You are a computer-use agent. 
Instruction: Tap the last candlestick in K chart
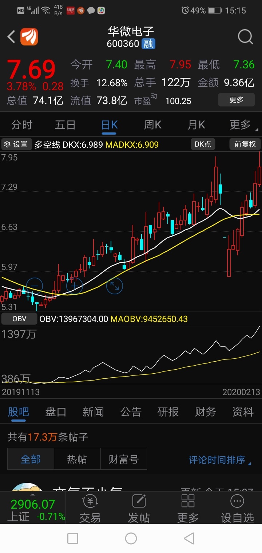[x=259, y=170]
